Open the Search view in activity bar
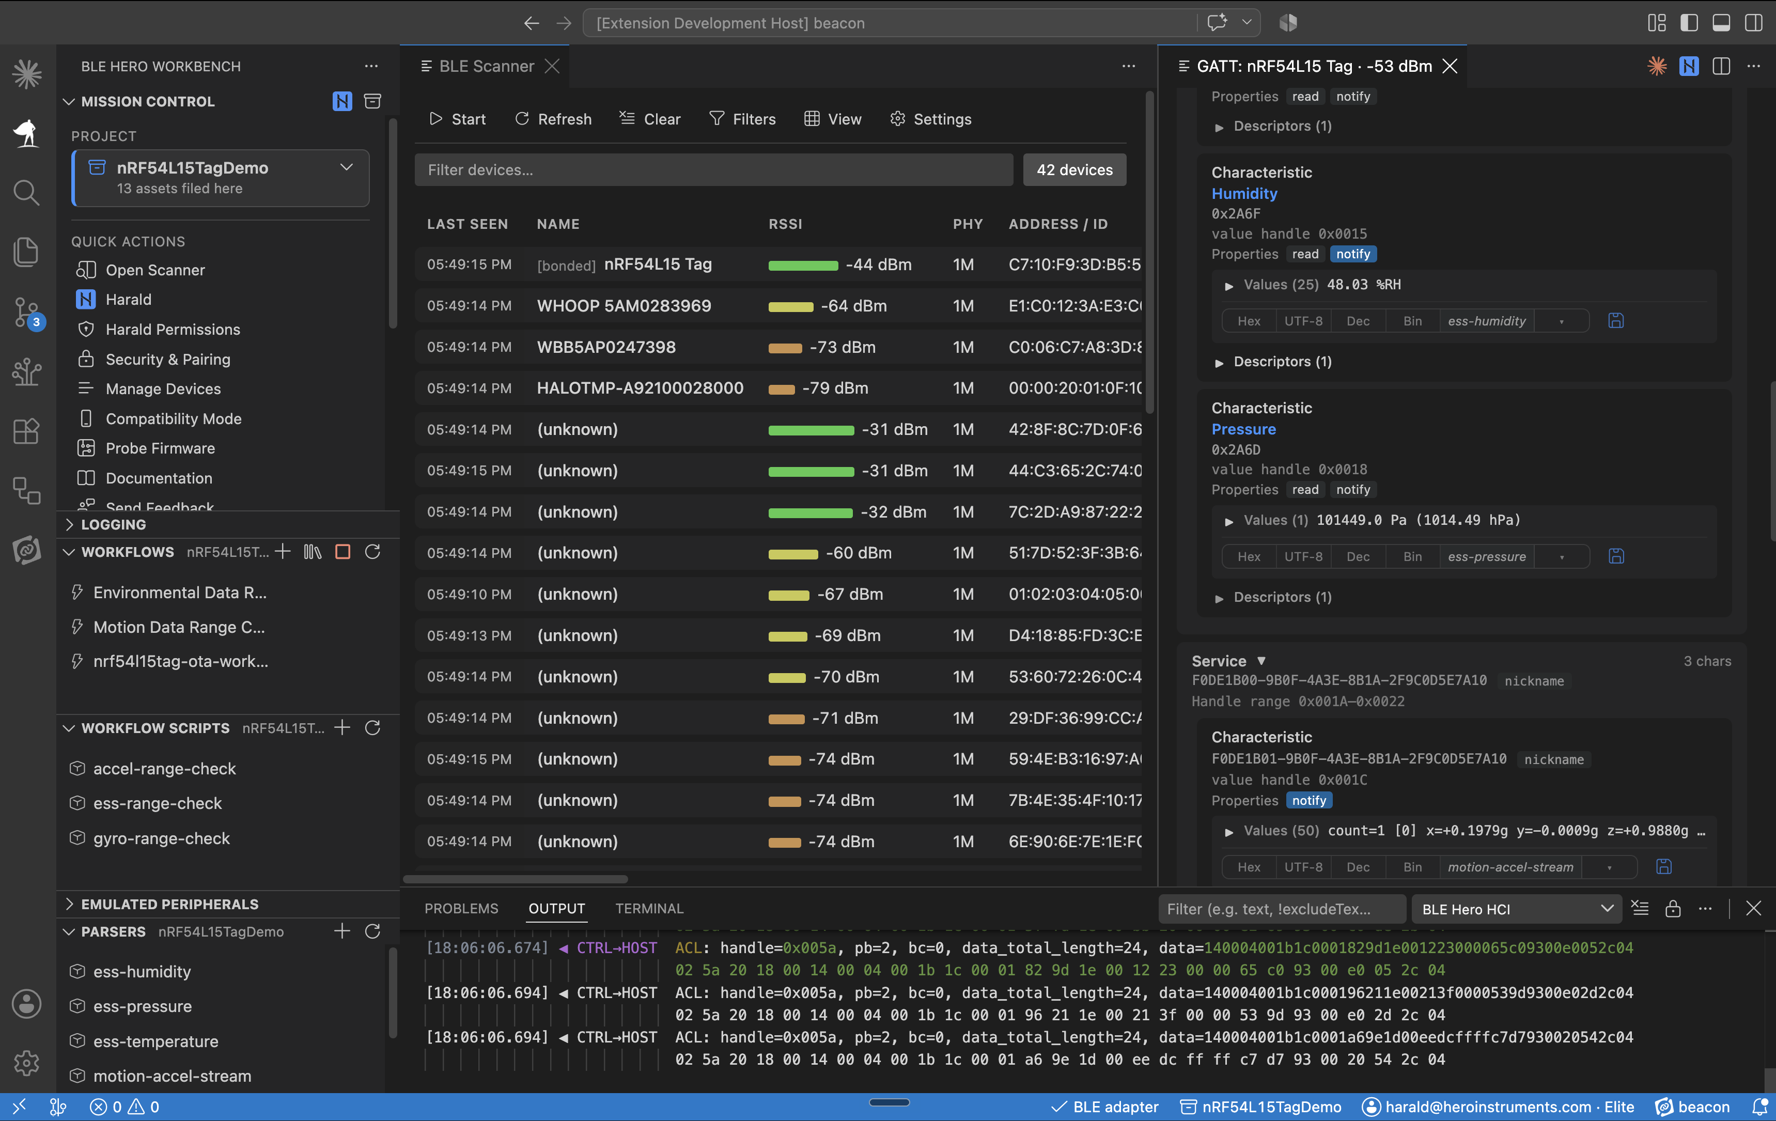 pyautogui.click(x=26, y=193)
